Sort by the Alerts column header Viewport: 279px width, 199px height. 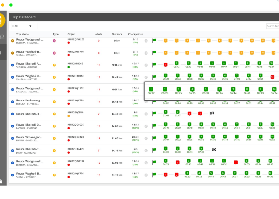(98, 34)
